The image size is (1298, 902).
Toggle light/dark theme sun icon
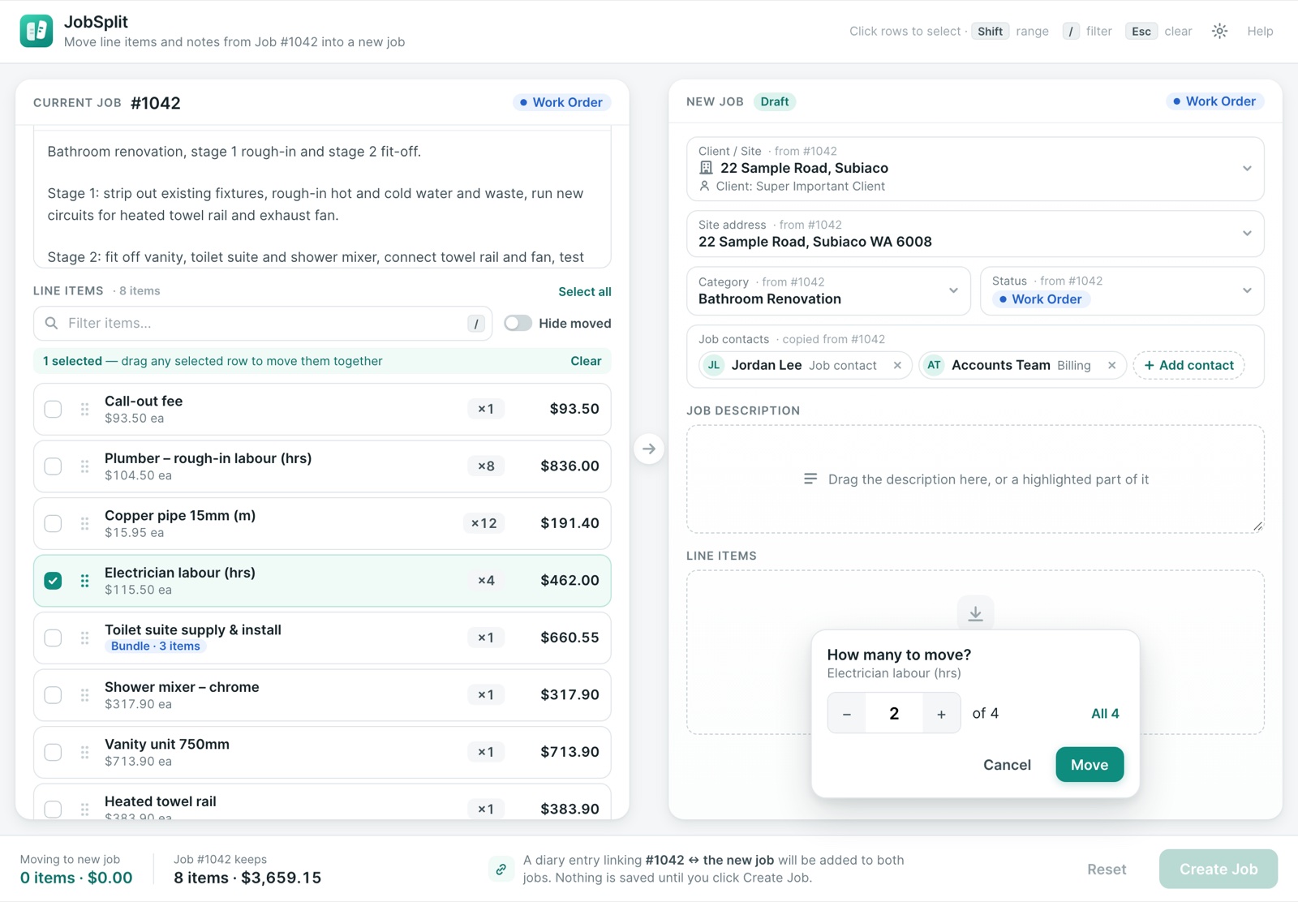pyautogui.click(x=1219, y=31)
